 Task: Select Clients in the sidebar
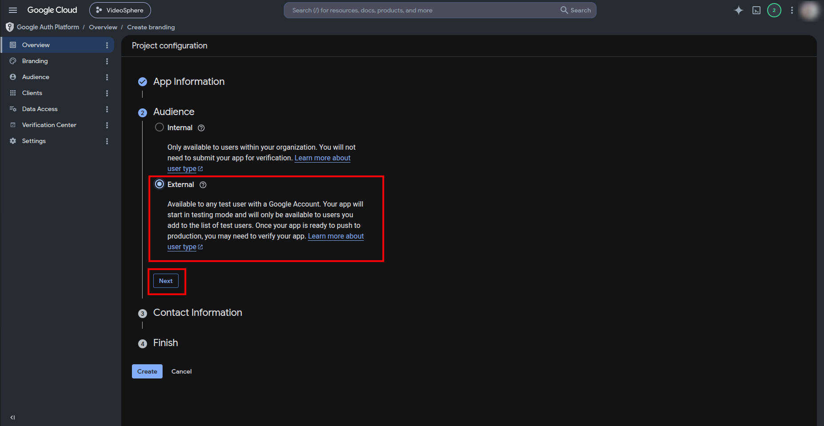pyautogui.click(x=58, y=93)
